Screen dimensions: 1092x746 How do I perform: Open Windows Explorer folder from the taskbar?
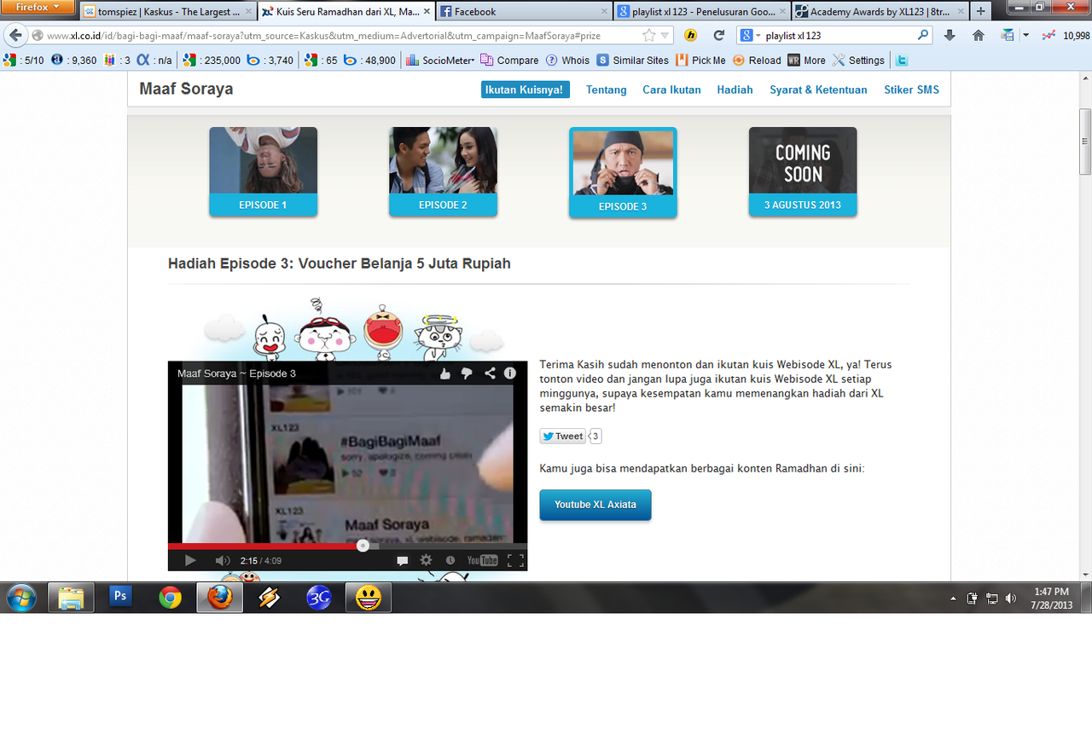tap(71, 598)
